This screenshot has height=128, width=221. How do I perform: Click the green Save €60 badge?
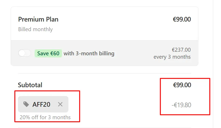point(48,53)
